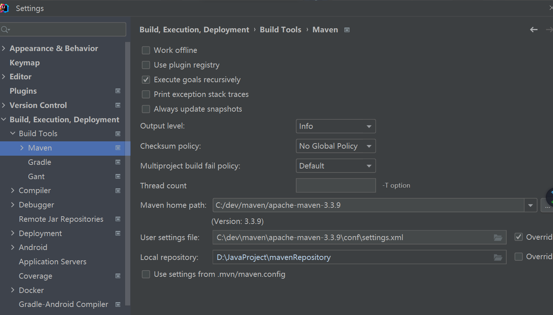
Task: Click Build, Execution, Deployment breadcrumb
Action: point(194,30)
